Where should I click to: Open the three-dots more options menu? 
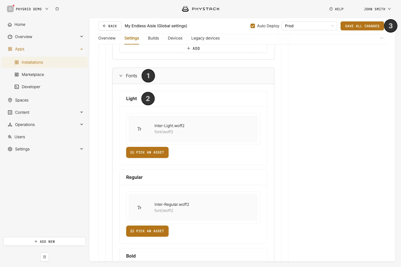pyautogui.click(x=382, y=38)
